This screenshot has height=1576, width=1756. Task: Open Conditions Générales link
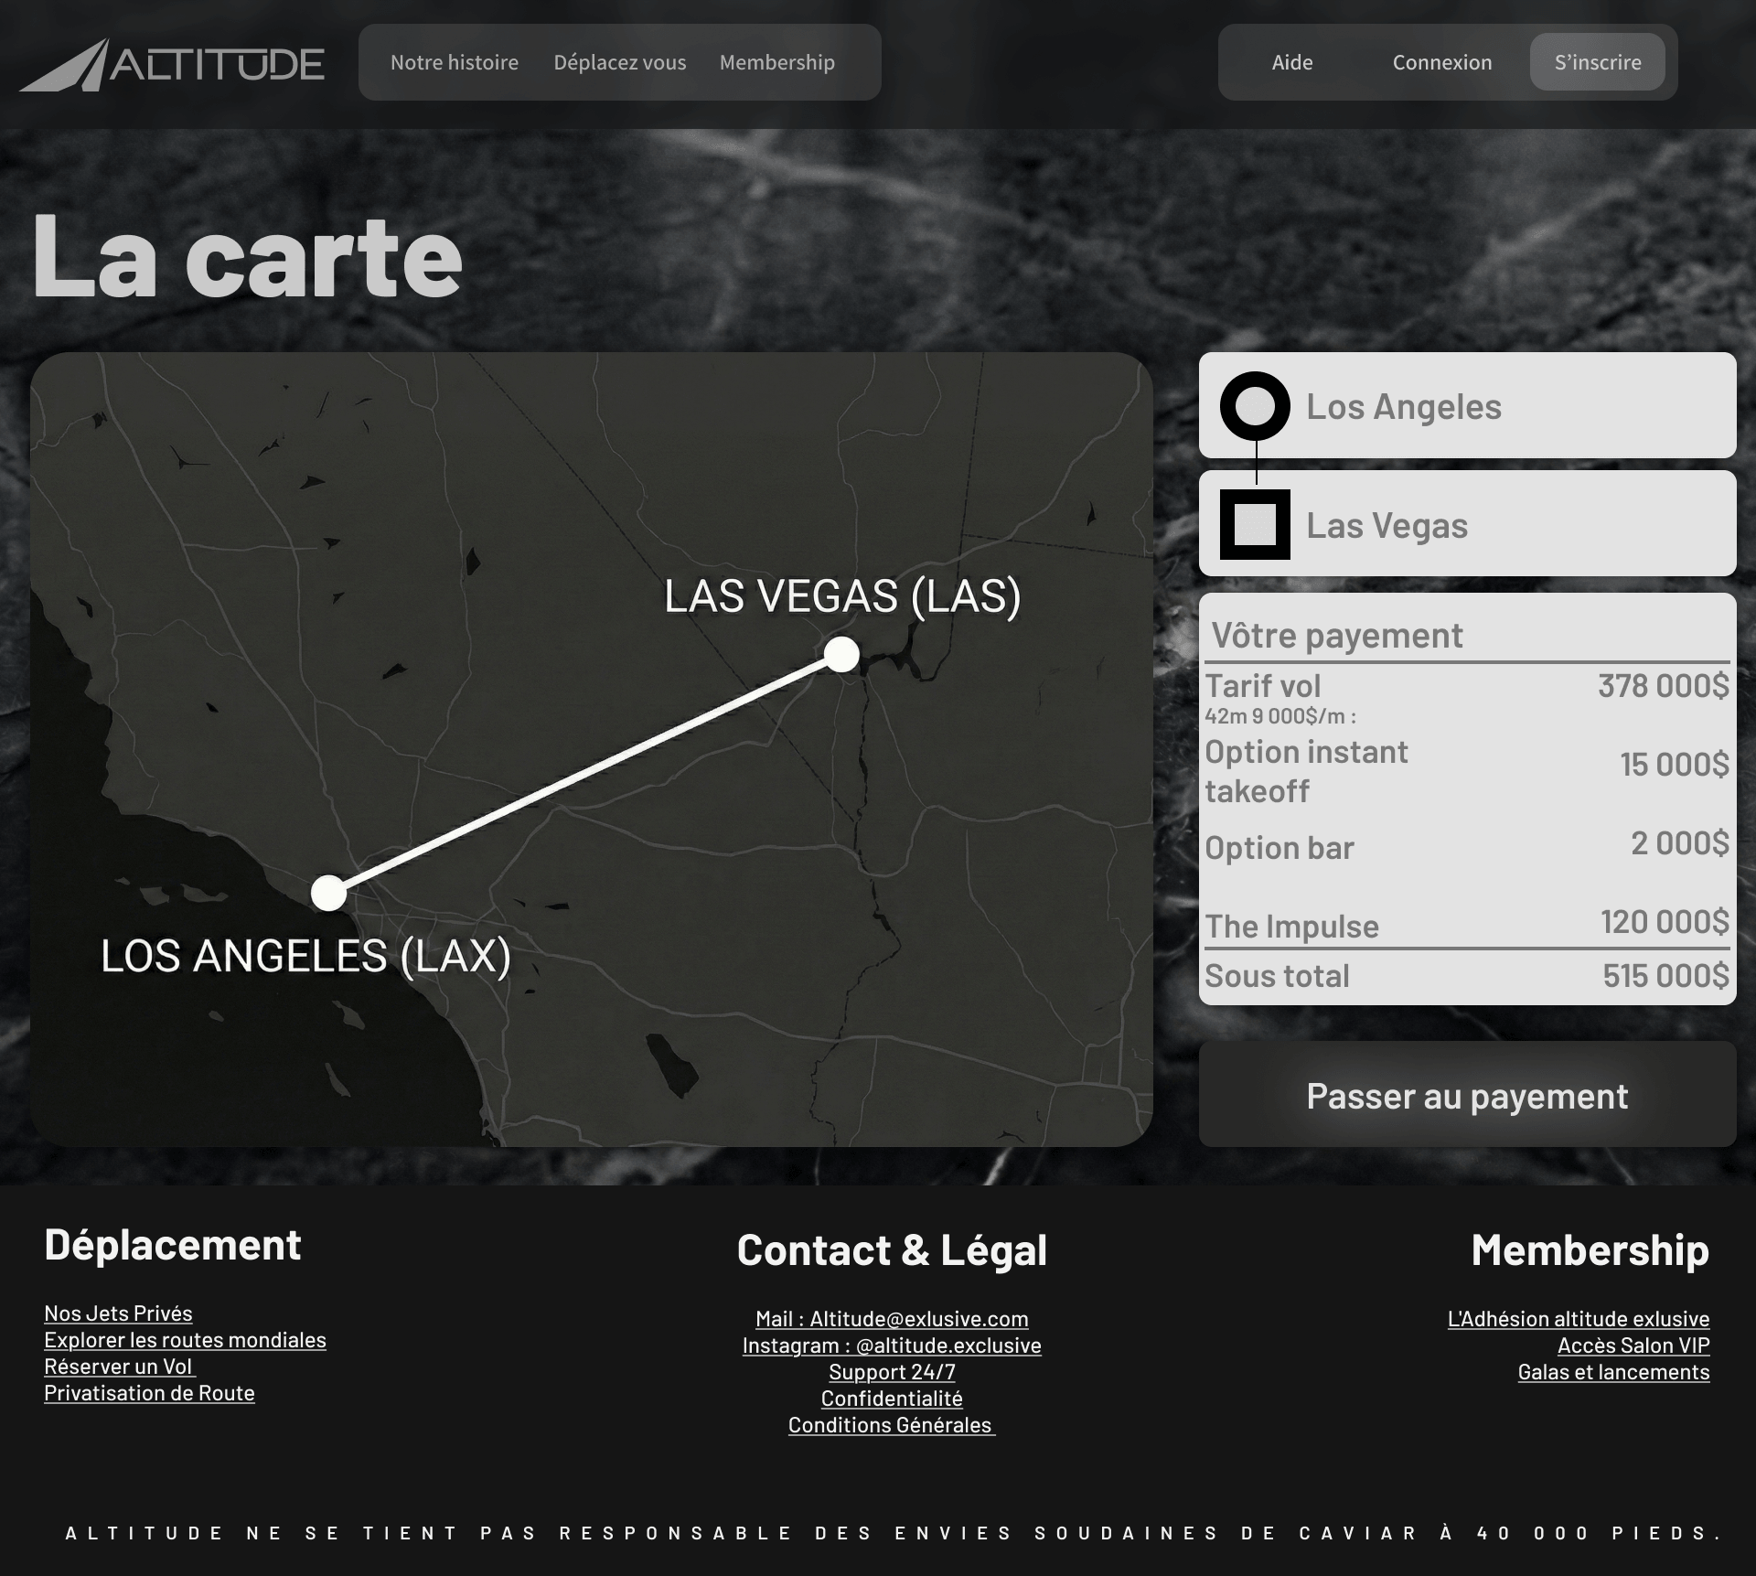892,1425
